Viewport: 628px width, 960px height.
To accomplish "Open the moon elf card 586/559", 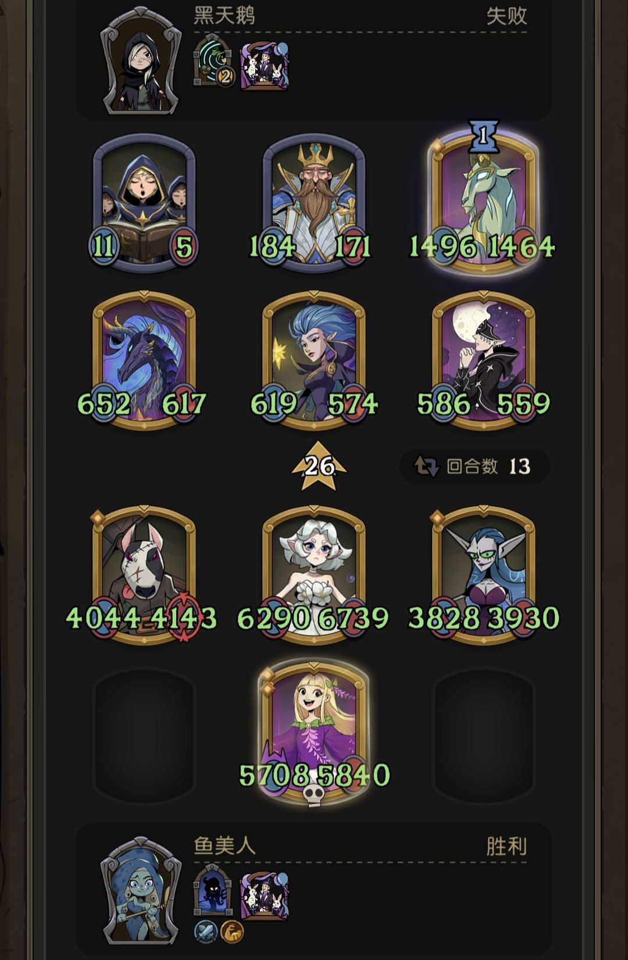I will tap(483, 361).
